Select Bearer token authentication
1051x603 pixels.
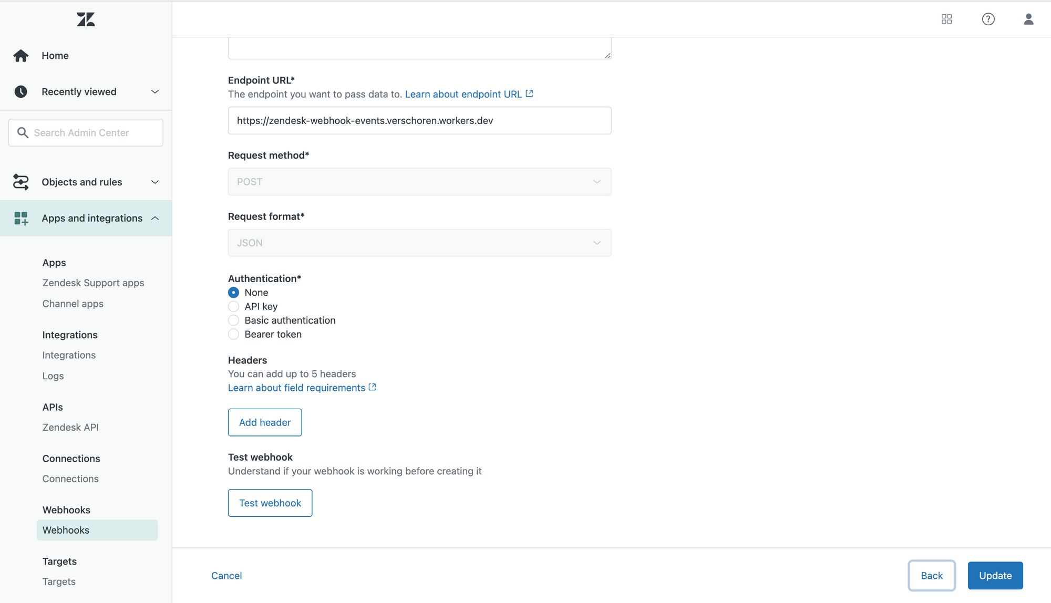point(234,335)
